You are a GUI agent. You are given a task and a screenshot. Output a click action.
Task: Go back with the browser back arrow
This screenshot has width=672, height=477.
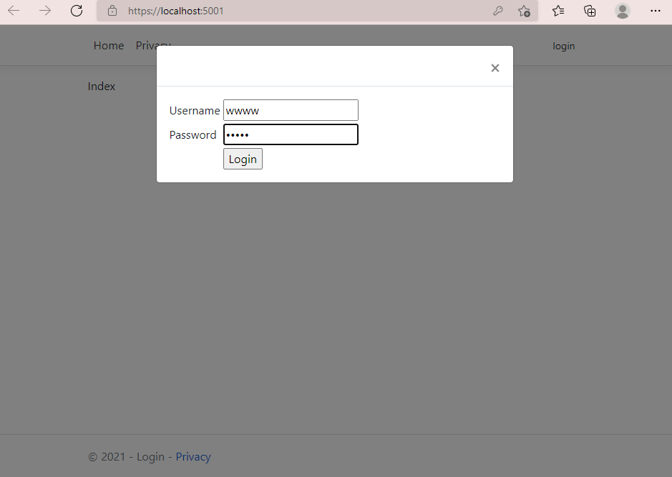tap(14, 11)
